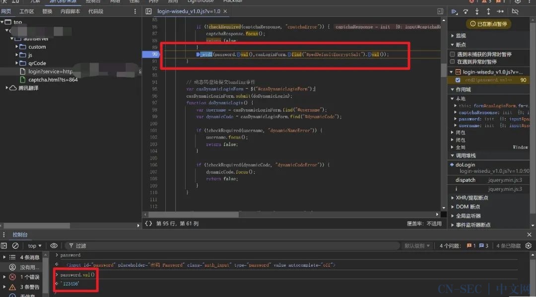This screenshot has width=536, height=297.
Task: Click the step into function arrow icon
Action: 477,11
